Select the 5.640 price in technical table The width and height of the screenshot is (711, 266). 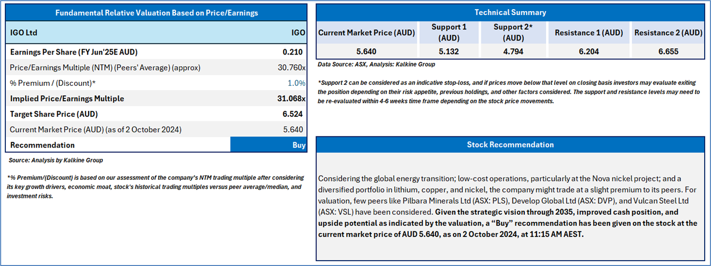click(367, 51)
